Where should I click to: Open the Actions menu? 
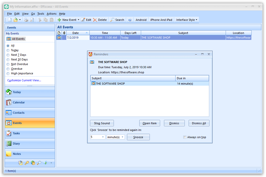51,14
